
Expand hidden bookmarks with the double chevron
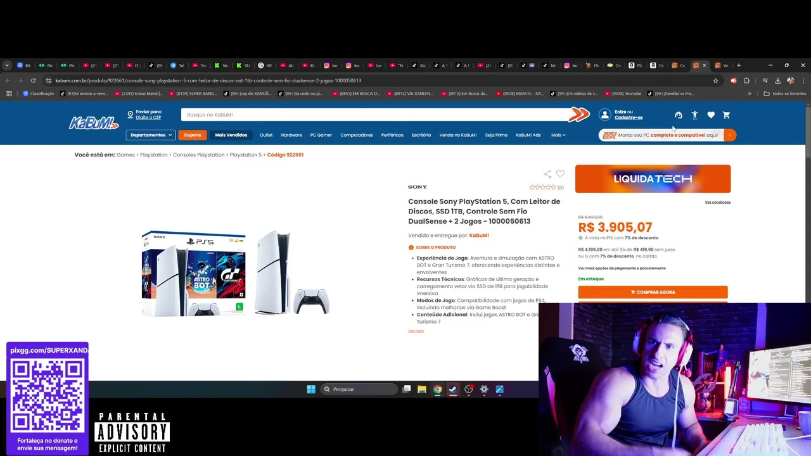[750, 94]
